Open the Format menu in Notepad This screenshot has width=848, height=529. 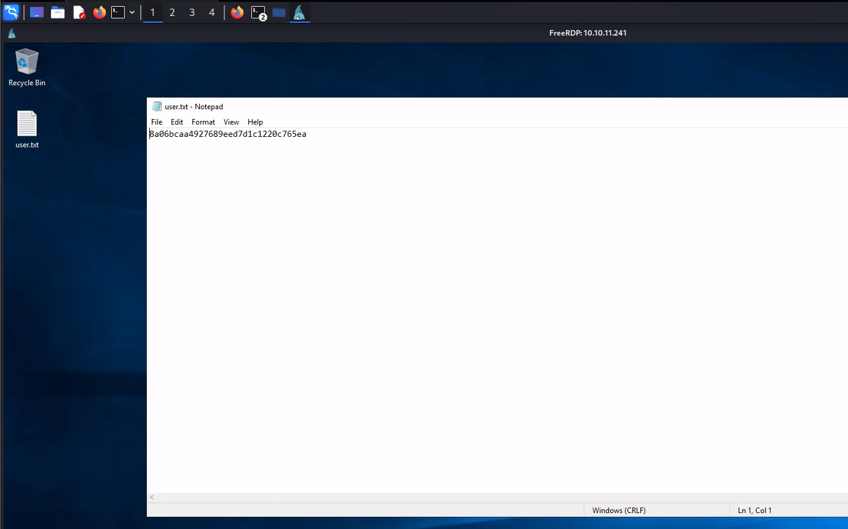pyautogui.click(x=203, y=122)
